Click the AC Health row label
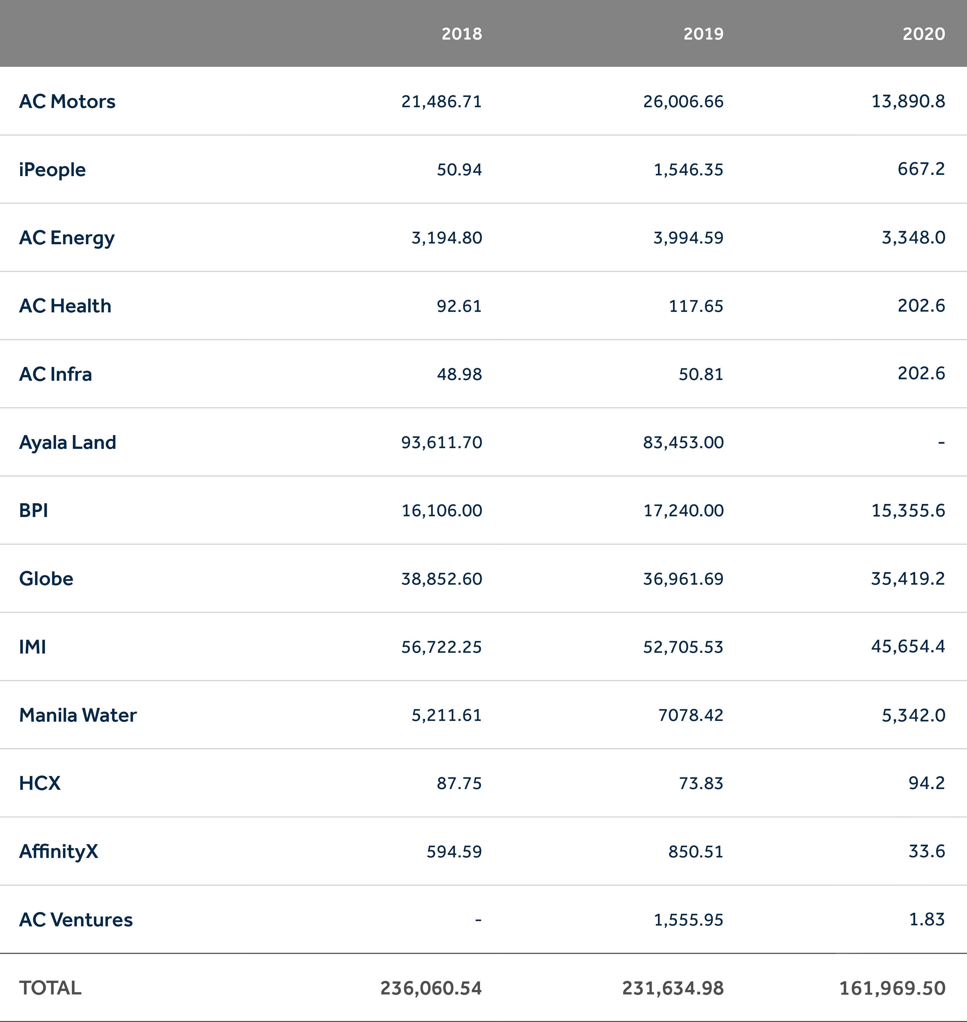Screen dimensions: 967x1022 [x=65, y=306]
